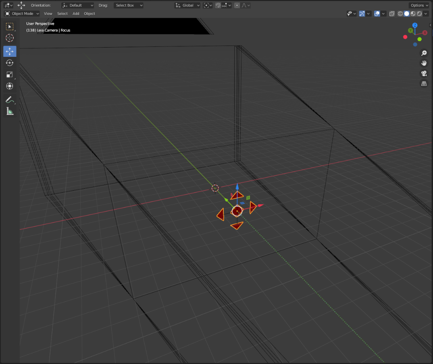Click the Z axis on navigation gizmo
The width and height of the screenshot is (433, 364).
[x=415, y=25]
